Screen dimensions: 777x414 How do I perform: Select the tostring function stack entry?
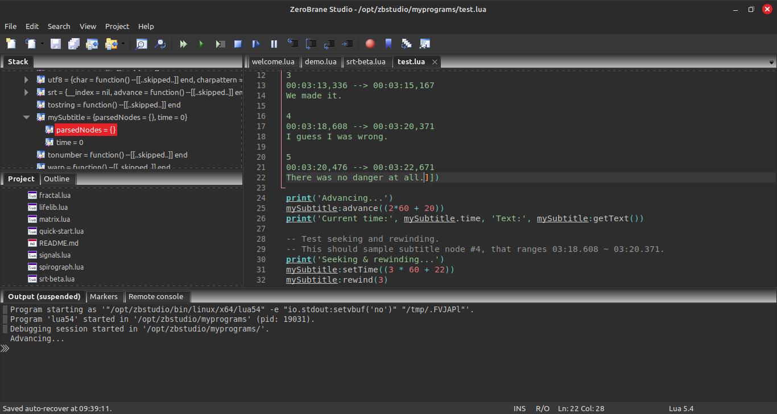point(114,105)
